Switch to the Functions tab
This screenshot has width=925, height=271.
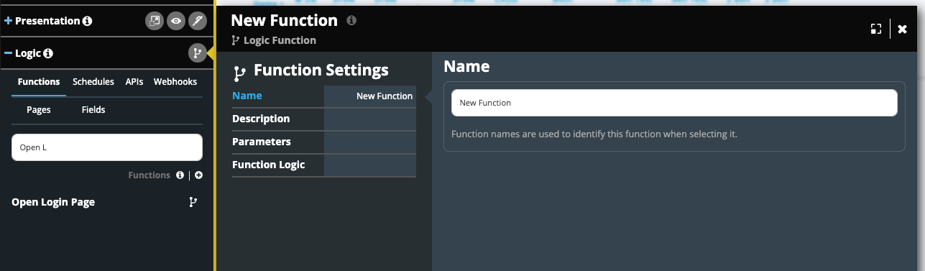(39, 82)
